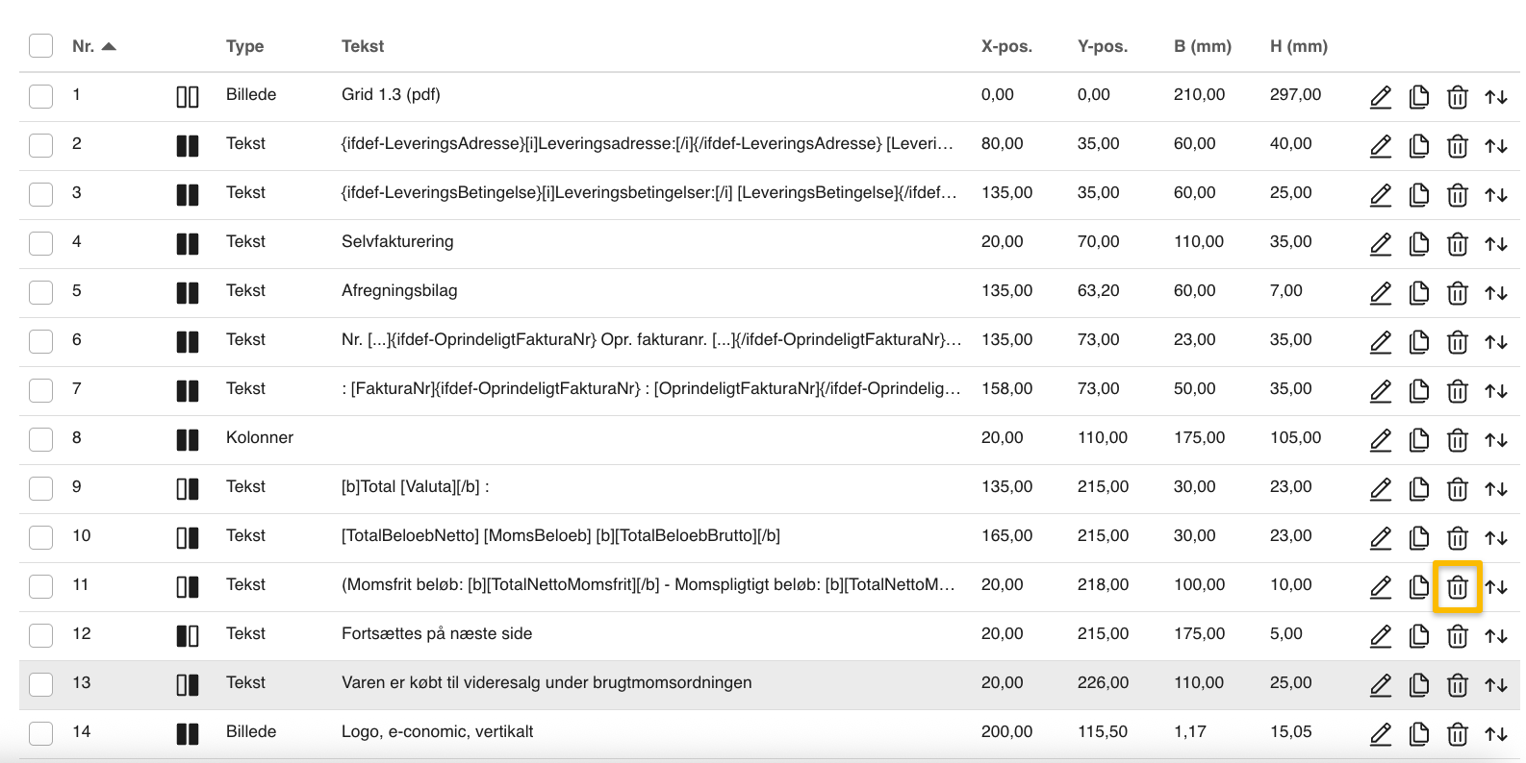1526x763 pixels.
Task: Move row 8 Kolonner with arrows icon
Action: click(x=1495, y=440)
